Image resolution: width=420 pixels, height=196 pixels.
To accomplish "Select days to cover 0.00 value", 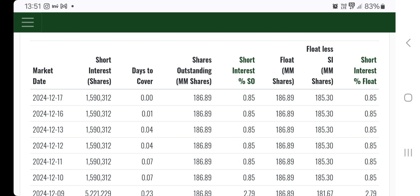I will (x=147, y=98).
